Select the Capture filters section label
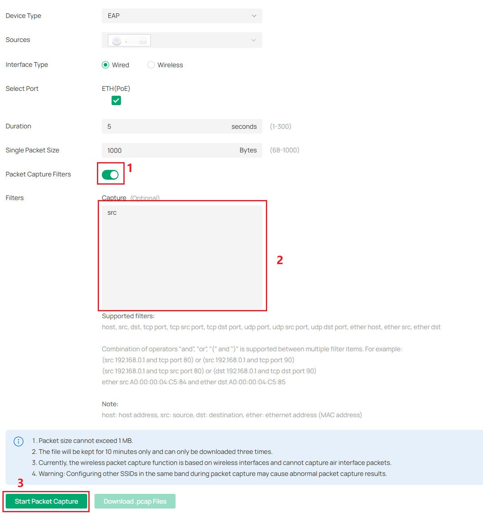Screen dimensions: 483x513 point(114,198)
